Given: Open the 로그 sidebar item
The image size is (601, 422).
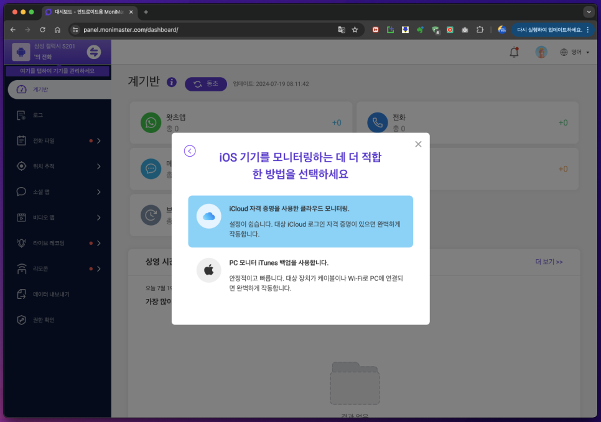Looking at the screenshot, I should click(x=57, y=115).
